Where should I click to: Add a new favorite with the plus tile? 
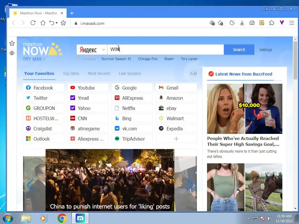(x=176, y=139)
